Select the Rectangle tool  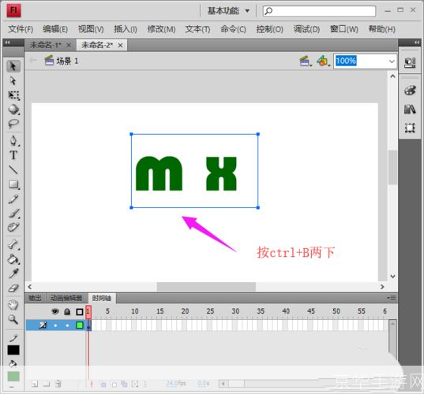tap(13, 184)
